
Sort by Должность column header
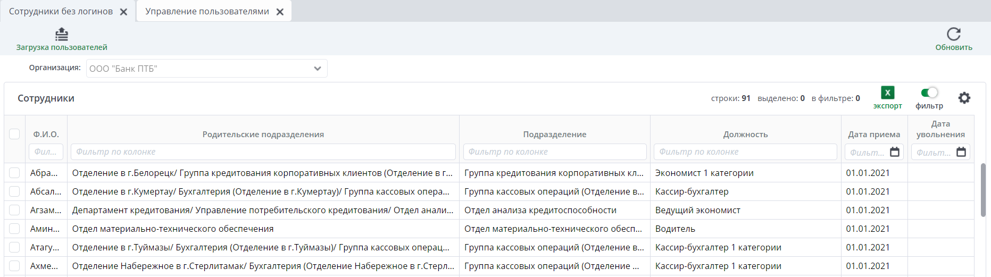(745, 135)
